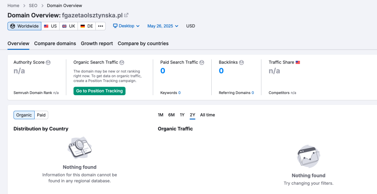Open the Compare by countries tab

[x=143, y=43]
